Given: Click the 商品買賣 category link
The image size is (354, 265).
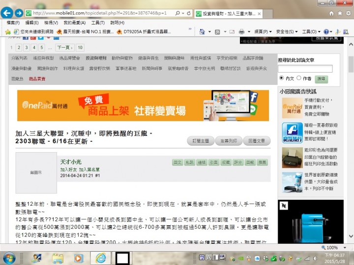Looking at the screenshot, I should [37, 79].
